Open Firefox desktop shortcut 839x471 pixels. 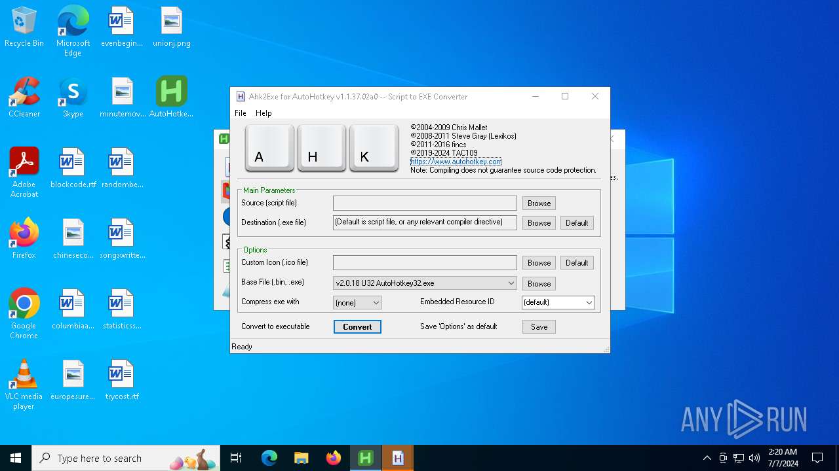click(24, 239)
